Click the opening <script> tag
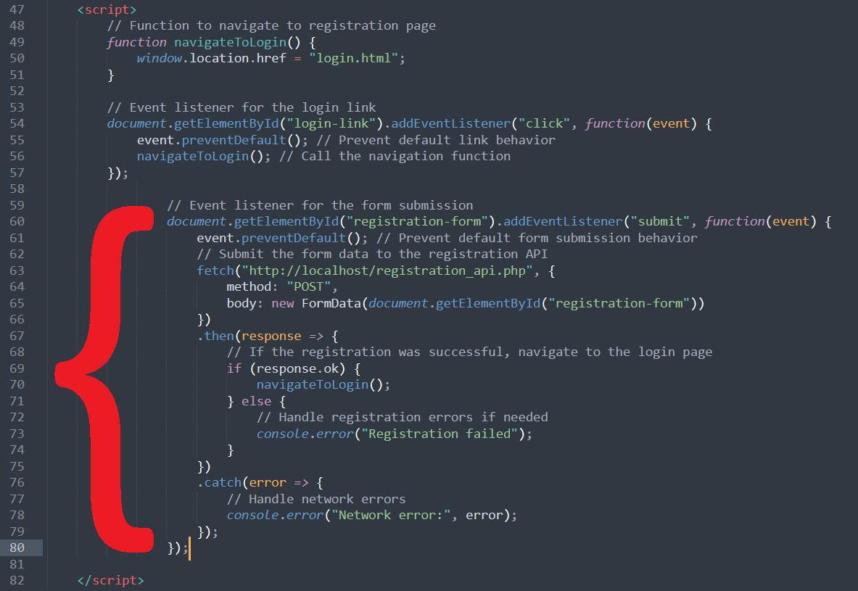This screenshot has width=858, height=591. point(107,9)
